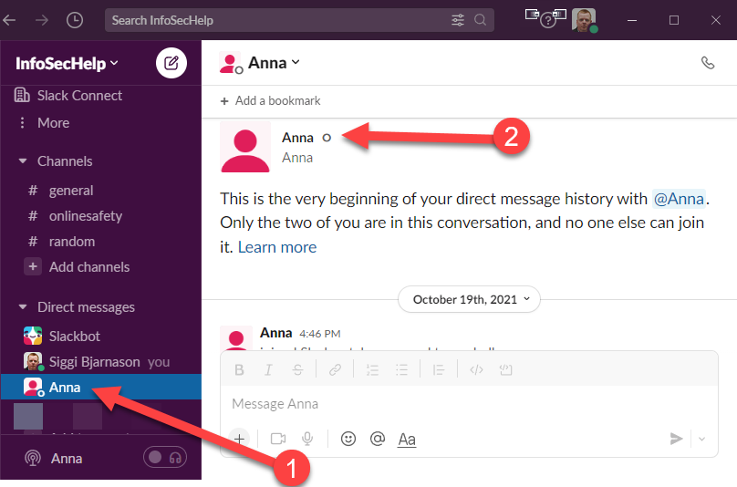Toggle strikethrough formatting

tap(297, 370)
